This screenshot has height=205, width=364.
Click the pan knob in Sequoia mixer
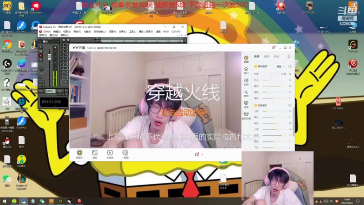(41, 69)
